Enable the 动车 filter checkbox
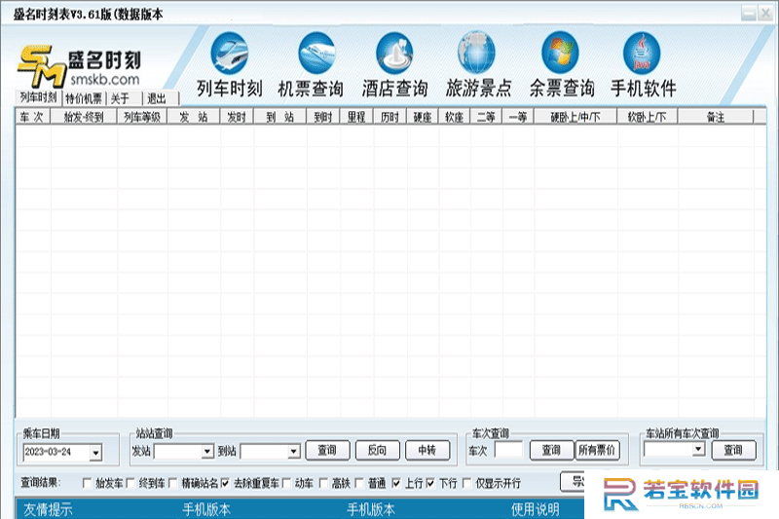 point(286,483)
